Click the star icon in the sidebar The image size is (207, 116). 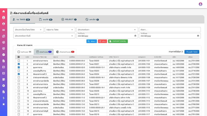[4, 104]
